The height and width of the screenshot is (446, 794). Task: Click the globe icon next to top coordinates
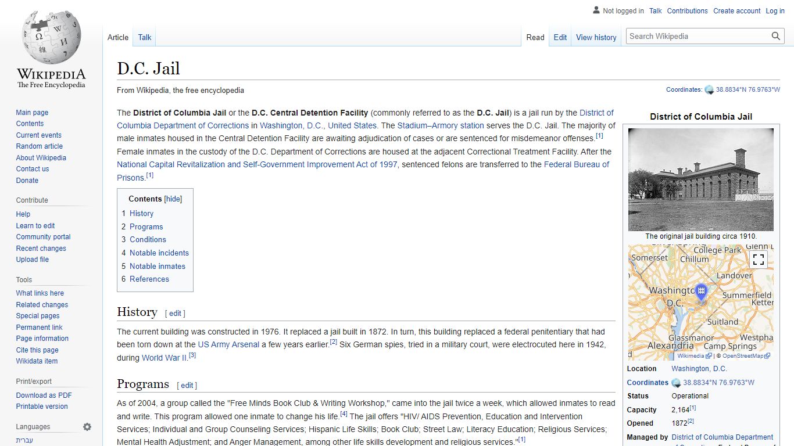tap(709, 90)
